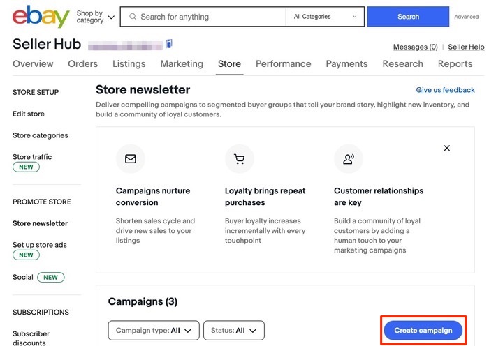Expand the Shop by category menu
489x346 pixels.
tap(95, 17)
